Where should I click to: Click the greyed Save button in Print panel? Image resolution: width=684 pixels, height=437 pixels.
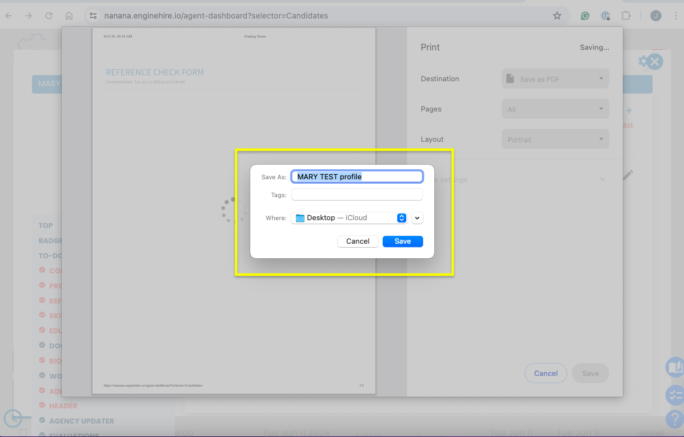590,373
